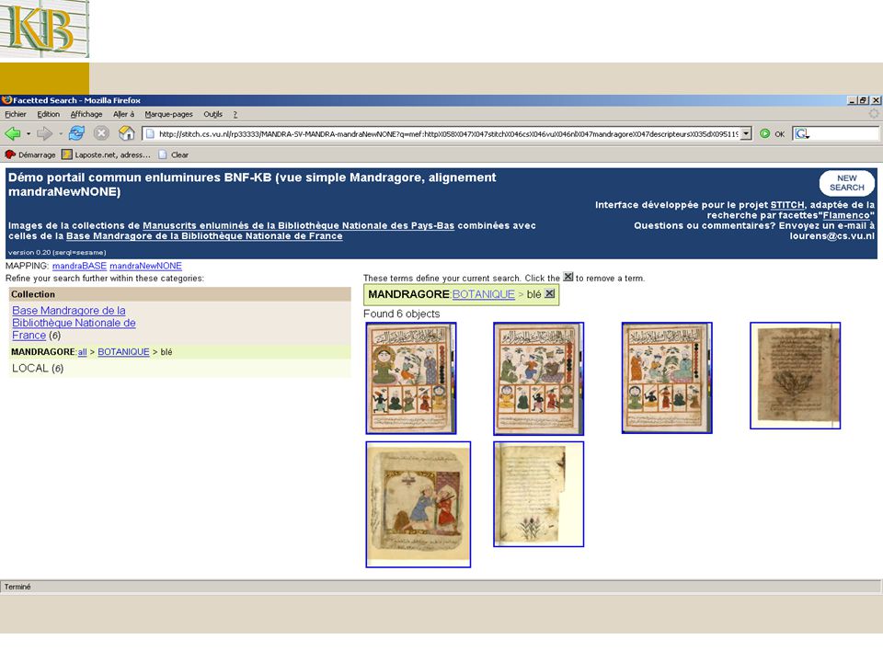The width and height of the screenshot is (883, 662).
Task: Click the Terminé status bar text
Action: coord(17,587)
